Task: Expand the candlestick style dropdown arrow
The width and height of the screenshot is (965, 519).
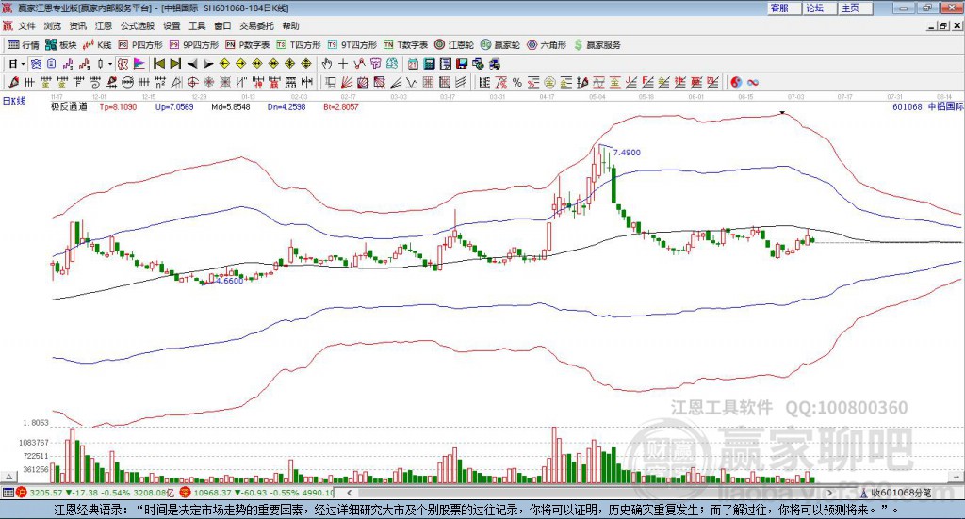Action: coord(110,64)
